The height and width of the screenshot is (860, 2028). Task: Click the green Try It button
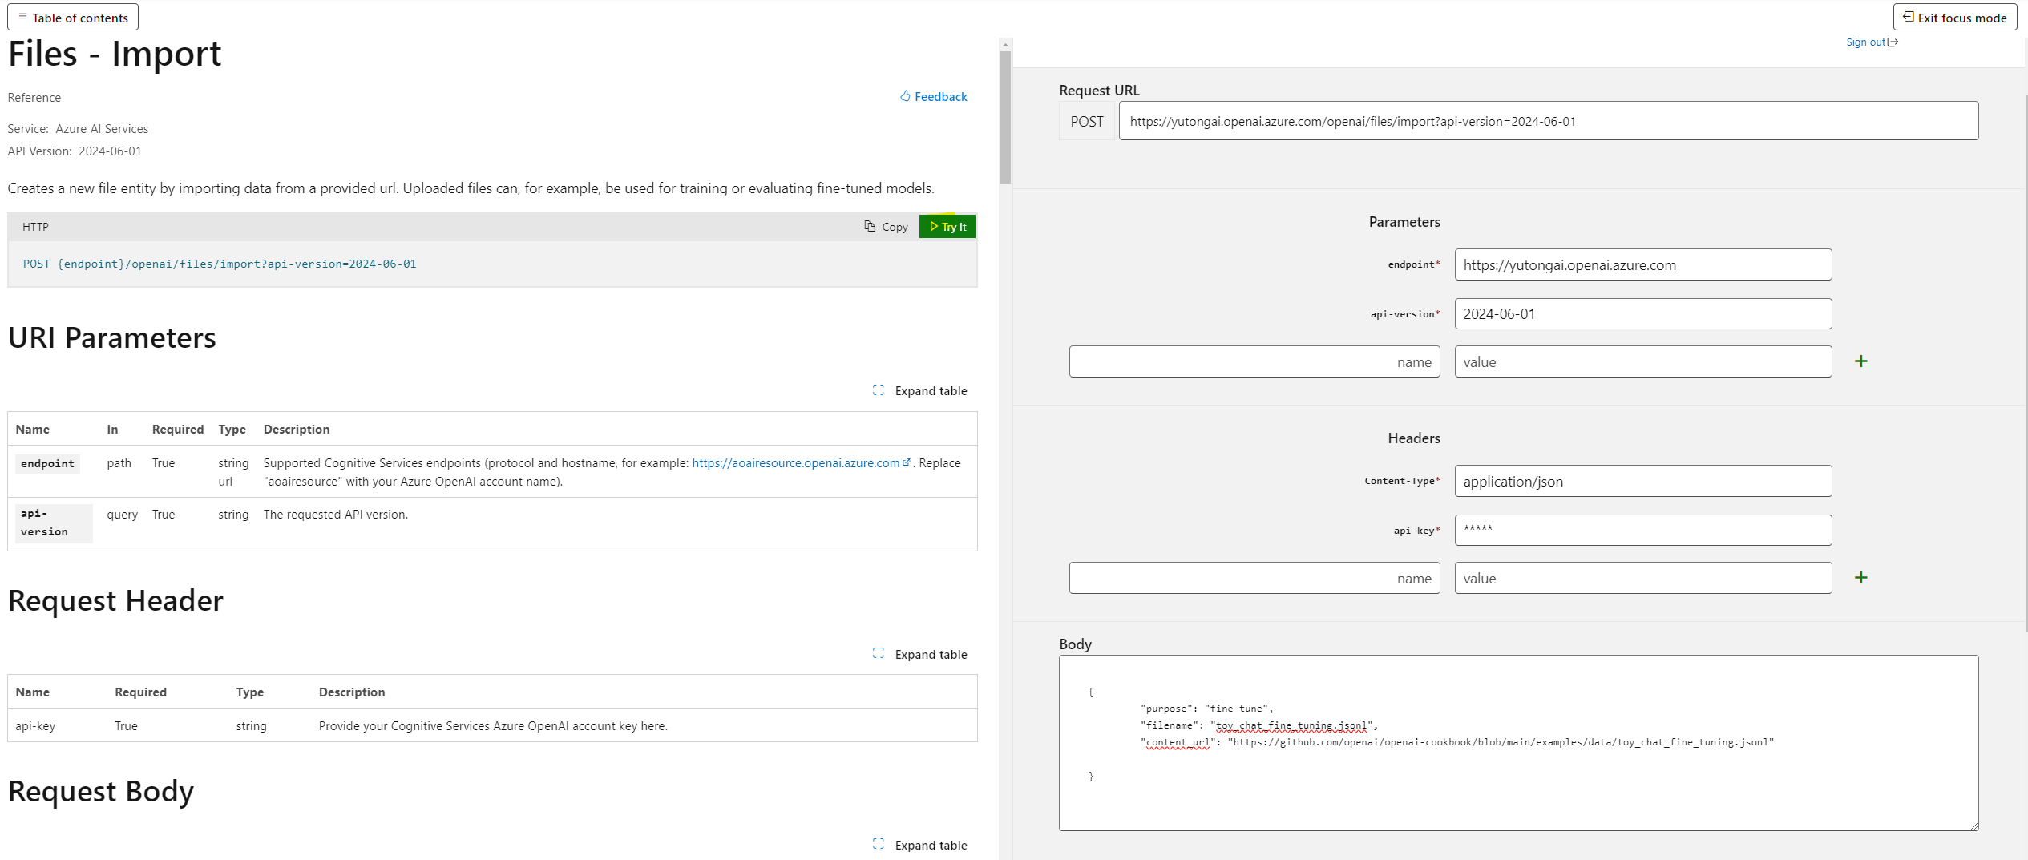coord(947,227)
